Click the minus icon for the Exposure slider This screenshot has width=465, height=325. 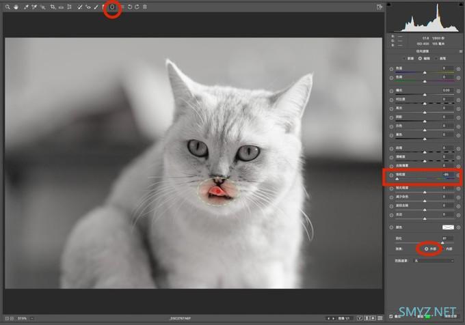tap(391, 91)
